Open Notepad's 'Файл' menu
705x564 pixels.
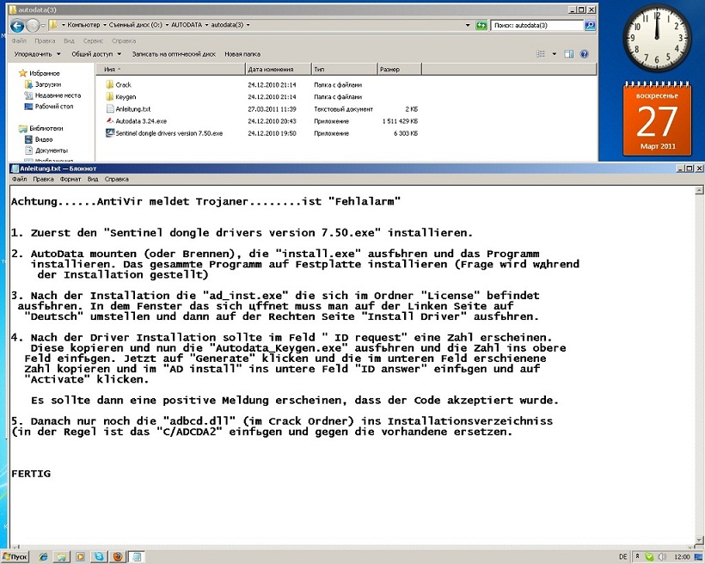pos(19,179)
